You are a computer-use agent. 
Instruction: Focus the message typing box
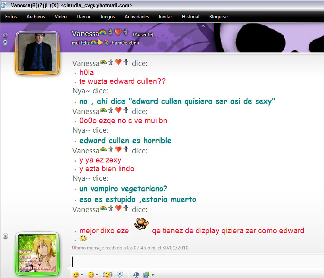coord(197,262)
